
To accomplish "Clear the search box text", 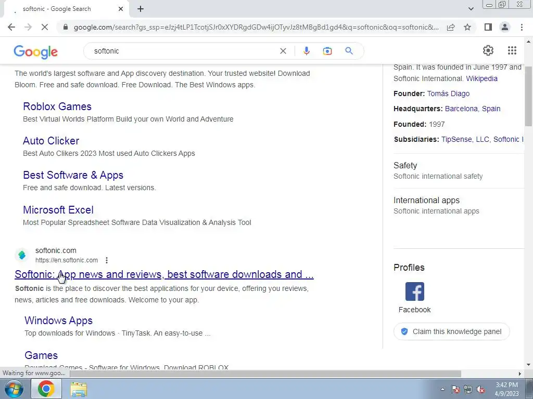I will (283, 51).
